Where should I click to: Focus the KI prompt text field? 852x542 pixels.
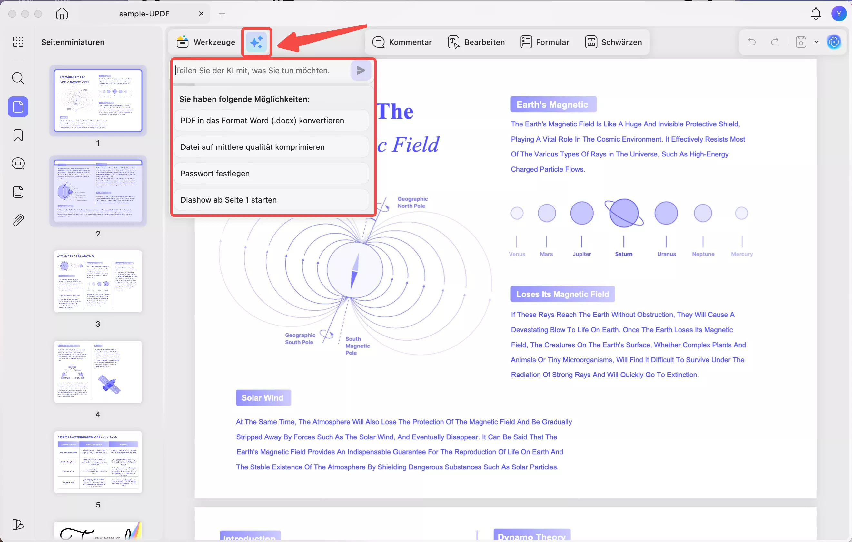coord(262,70)
